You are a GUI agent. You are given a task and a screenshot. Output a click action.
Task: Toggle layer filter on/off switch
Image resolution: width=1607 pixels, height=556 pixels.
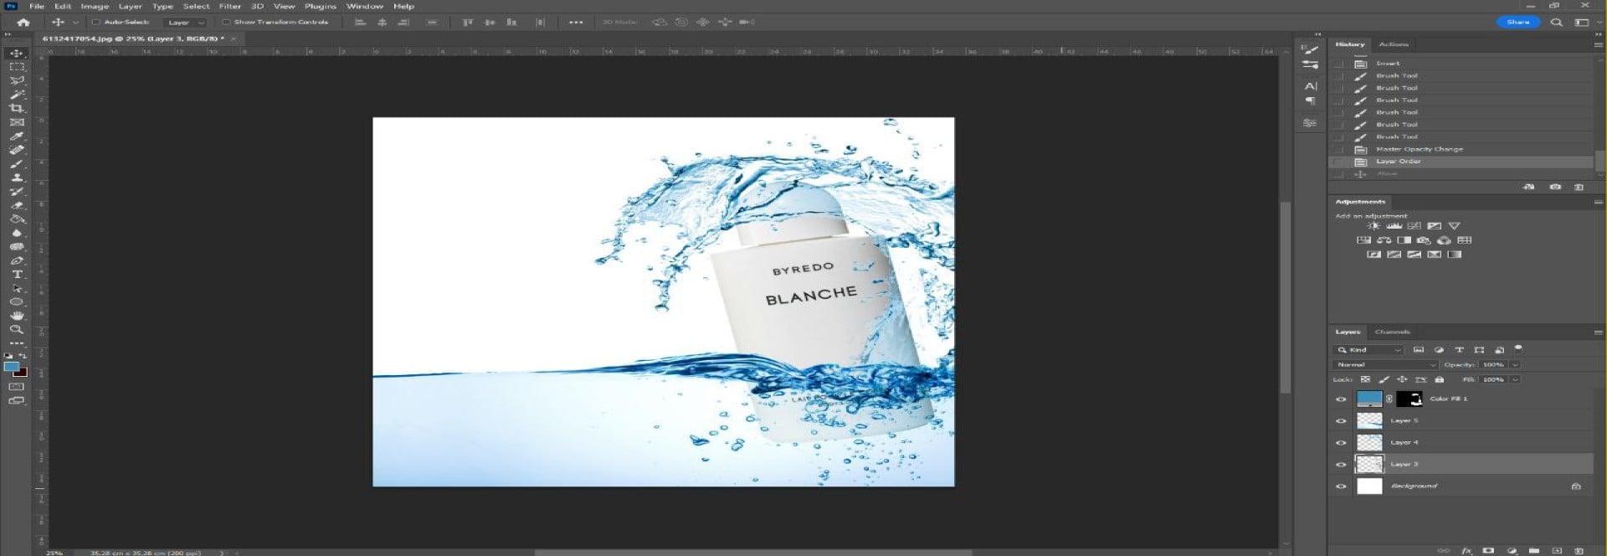1518,348
